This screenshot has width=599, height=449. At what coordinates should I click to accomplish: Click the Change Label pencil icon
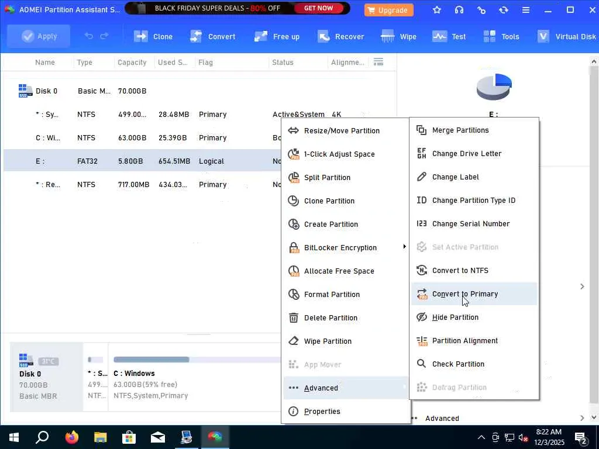[421, 177]
